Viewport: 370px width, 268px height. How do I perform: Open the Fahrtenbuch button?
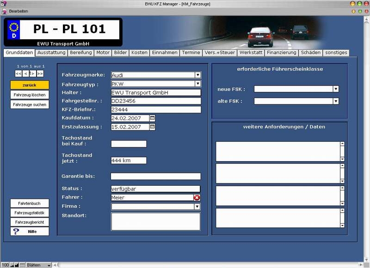coord(30,203)
